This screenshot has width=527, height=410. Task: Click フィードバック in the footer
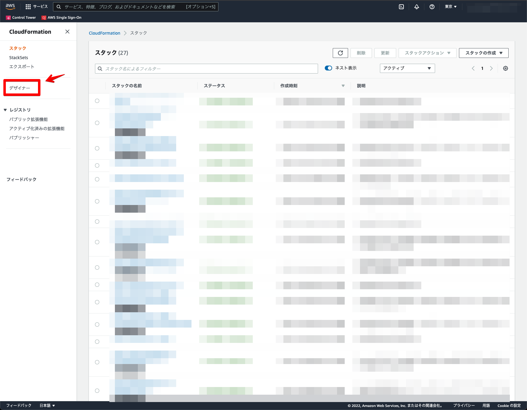(19, 405)
